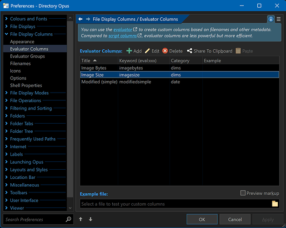Image resolution: width=286 pixels, height=228 pixels.
Task: Click the Apply button
Action: pos(268,219)
